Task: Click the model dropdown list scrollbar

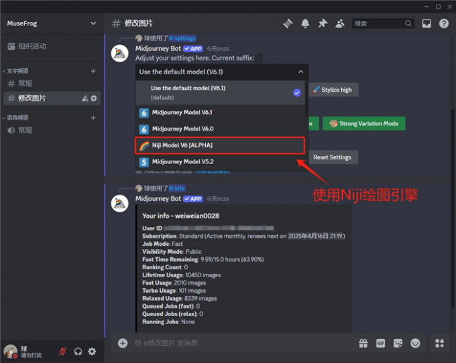Action: pyautogui.click(x=306, y=98)
